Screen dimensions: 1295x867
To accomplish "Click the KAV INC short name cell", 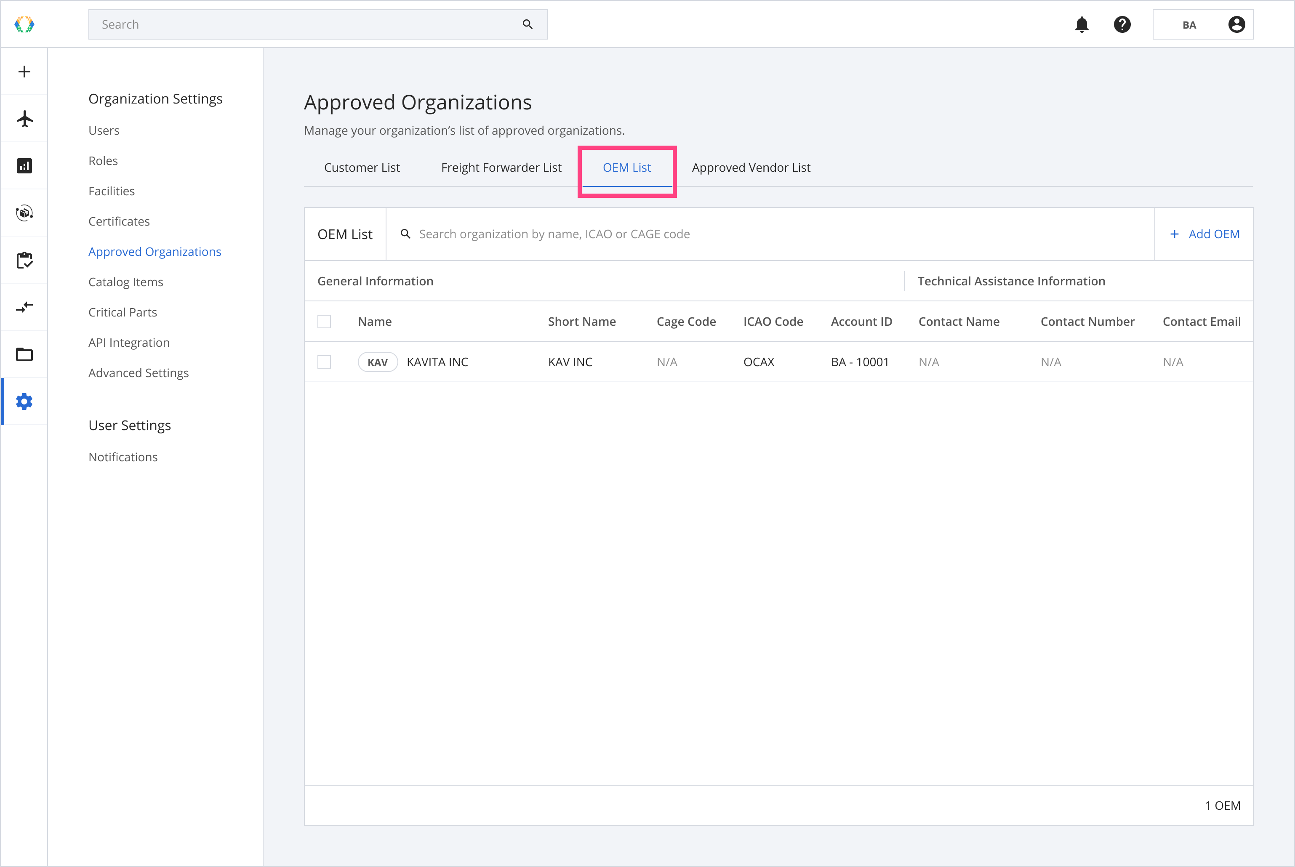I will [x=570, y=362].
